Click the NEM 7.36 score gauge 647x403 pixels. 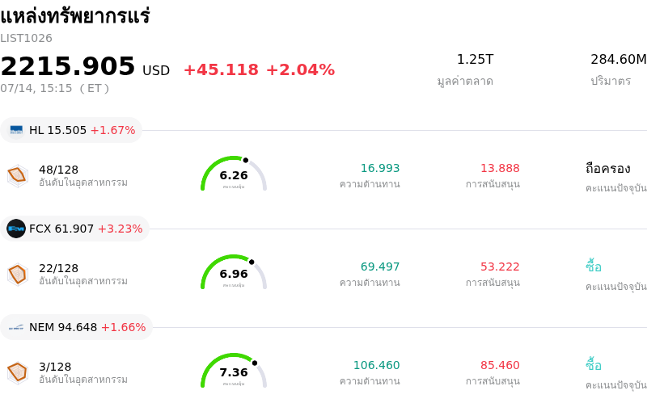point(234,371)
